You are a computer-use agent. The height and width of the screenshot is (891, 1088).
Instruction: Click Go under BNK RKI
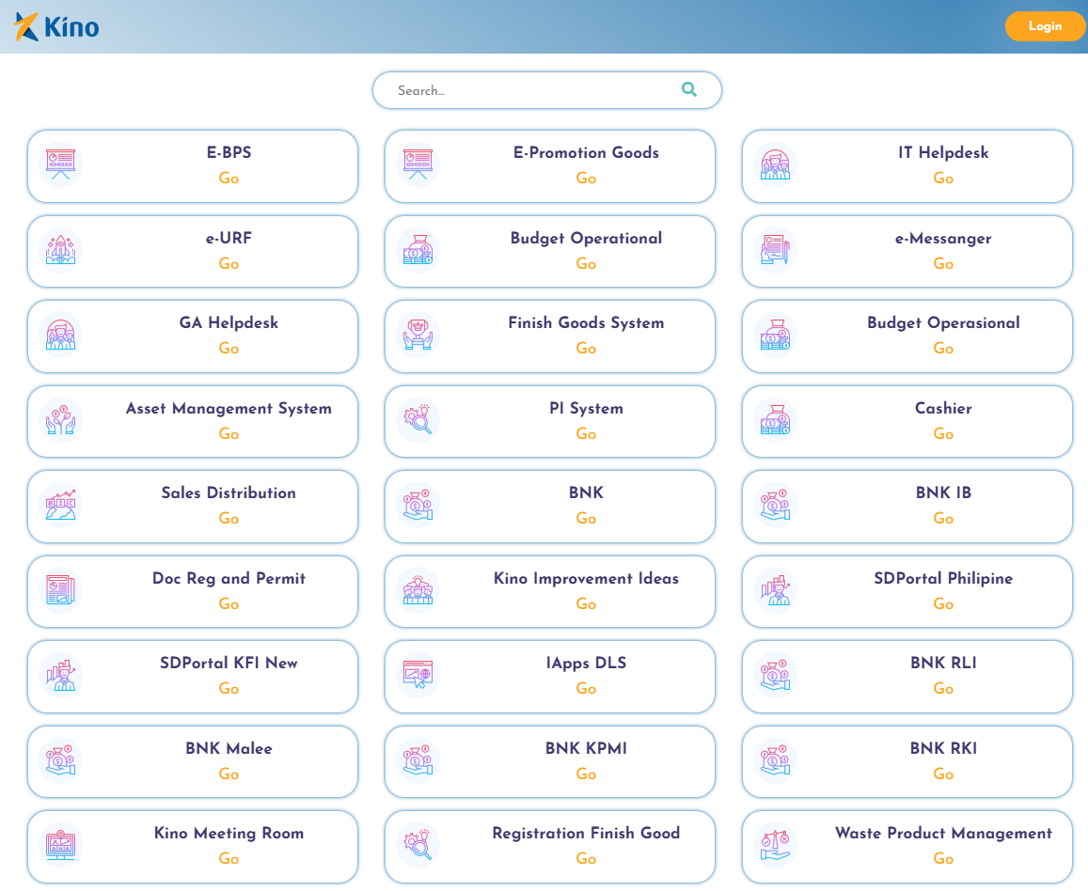[944, 774]
